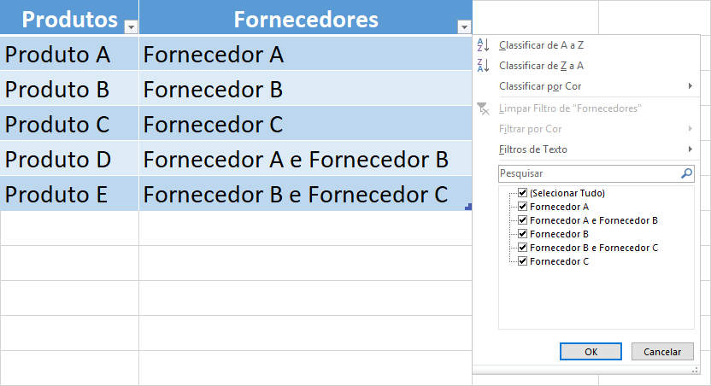Click the sort A to Z icon
Image resolution: width=711 pixels, height=386 pixels.
[x=483, y=45]
